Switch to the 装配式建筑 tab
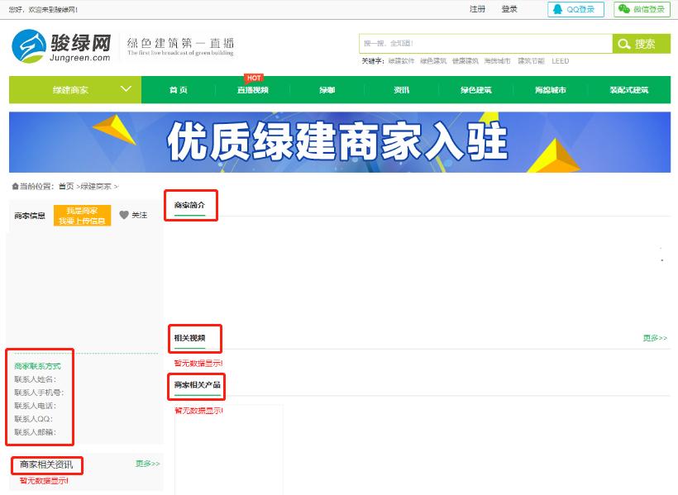The image size is (678, 495). 628,88
